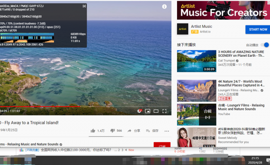The width and height of the screenshot is (270, 165).
Task: Toggle the autoplay switch off
Action: coord(265,45)
